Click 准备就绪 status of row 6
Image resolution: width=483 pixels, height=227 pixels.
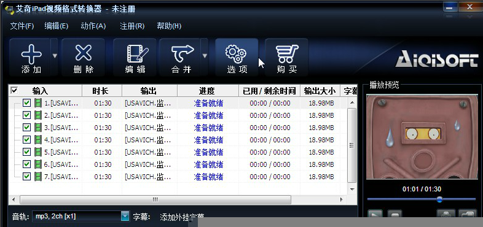click(x=208, y=164)
